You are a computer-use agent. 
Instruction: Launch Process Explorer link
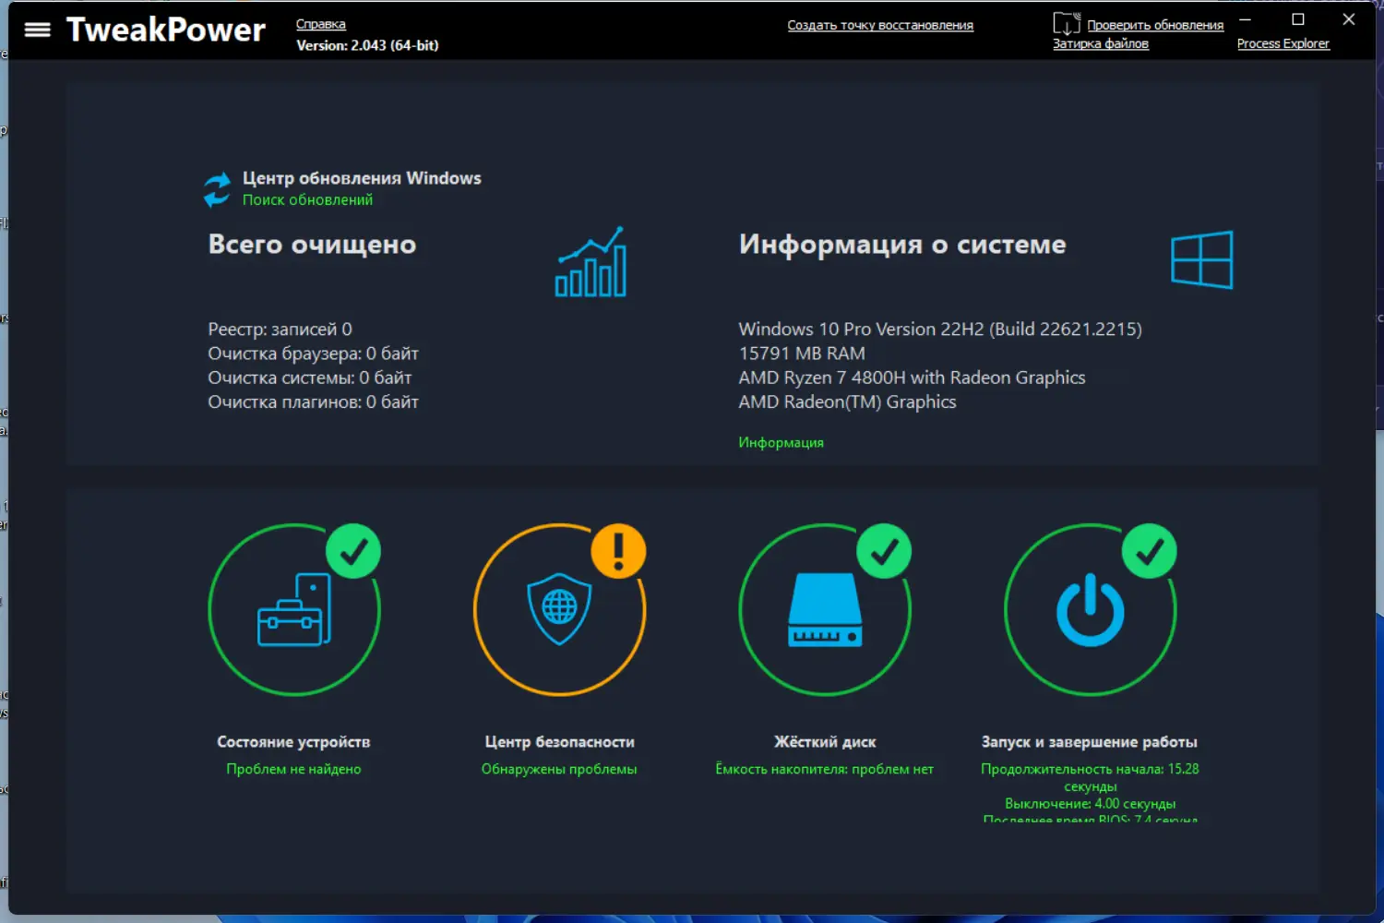1283,43
